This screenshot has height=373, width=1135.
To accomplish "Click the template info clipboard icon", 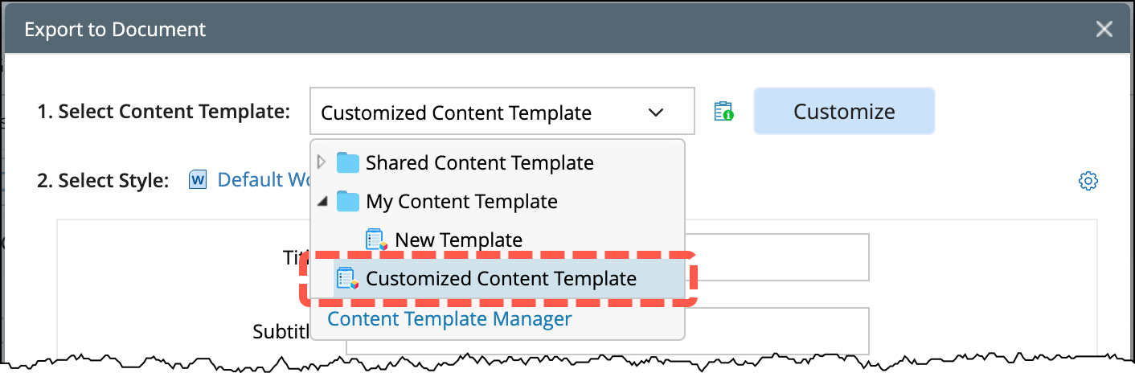I will click(x=724, y=112).
